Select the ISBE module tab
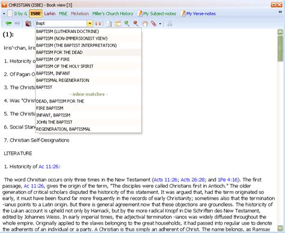 (x=35, y=14)
